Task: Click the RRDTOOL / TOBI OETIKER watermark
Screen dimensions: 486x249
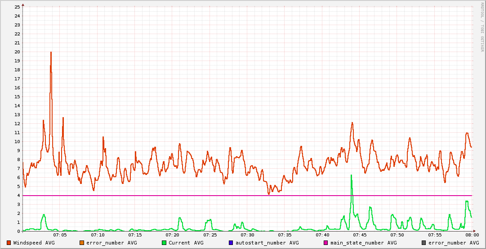Action: (x=482, y=27)
